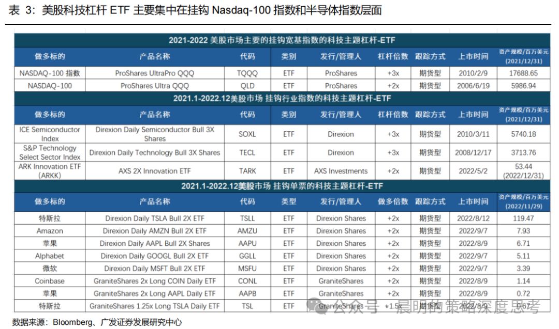
Task: Select Direxion Daily AMZN Bull 2X ETF
Action: tap(155, 231)
